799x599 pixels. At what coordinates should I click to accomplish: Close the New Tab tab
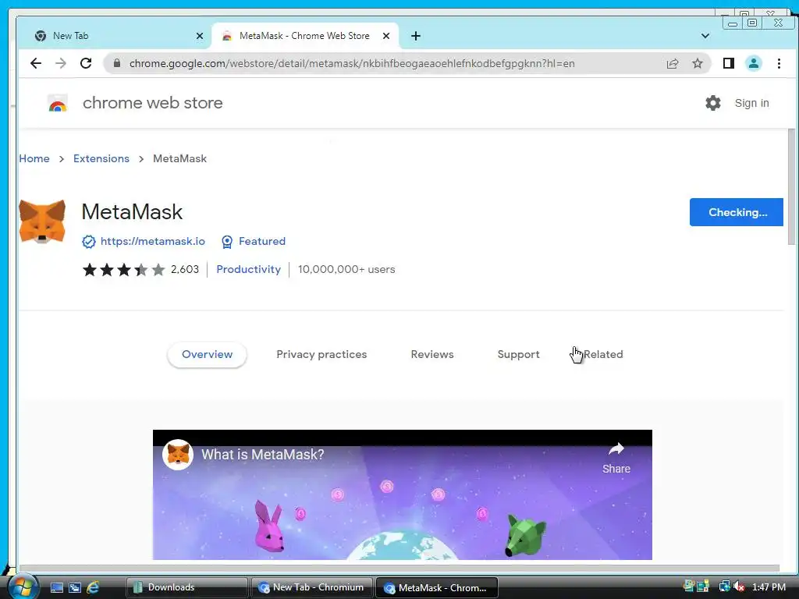tap(199, 36)
